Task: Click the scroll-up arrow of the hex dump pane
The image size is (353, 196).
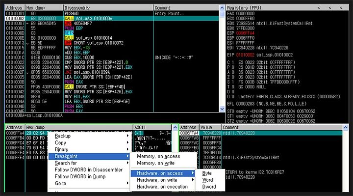Action: 175,127
